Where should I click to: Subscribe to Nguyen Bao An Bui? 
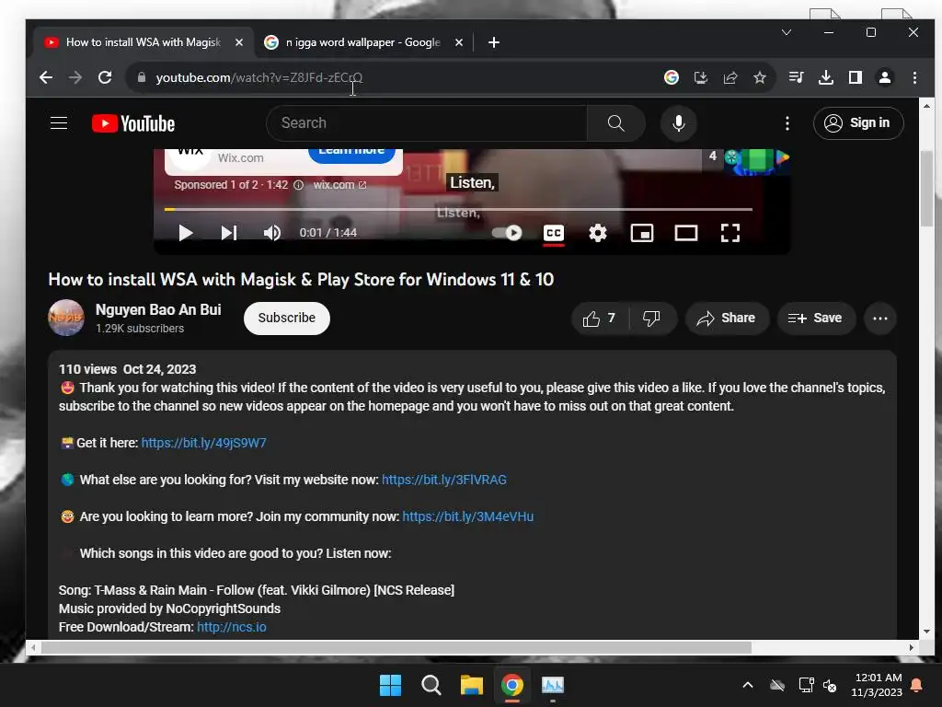[287, 318]
